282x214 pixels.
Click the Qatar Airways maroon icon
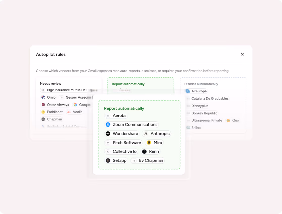pos(43,105)
